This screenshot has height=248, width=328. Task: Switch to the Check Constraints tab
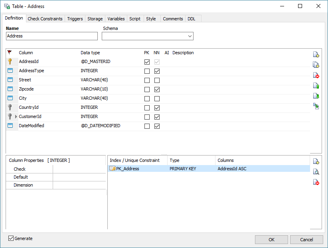click(x=45, y=19)
